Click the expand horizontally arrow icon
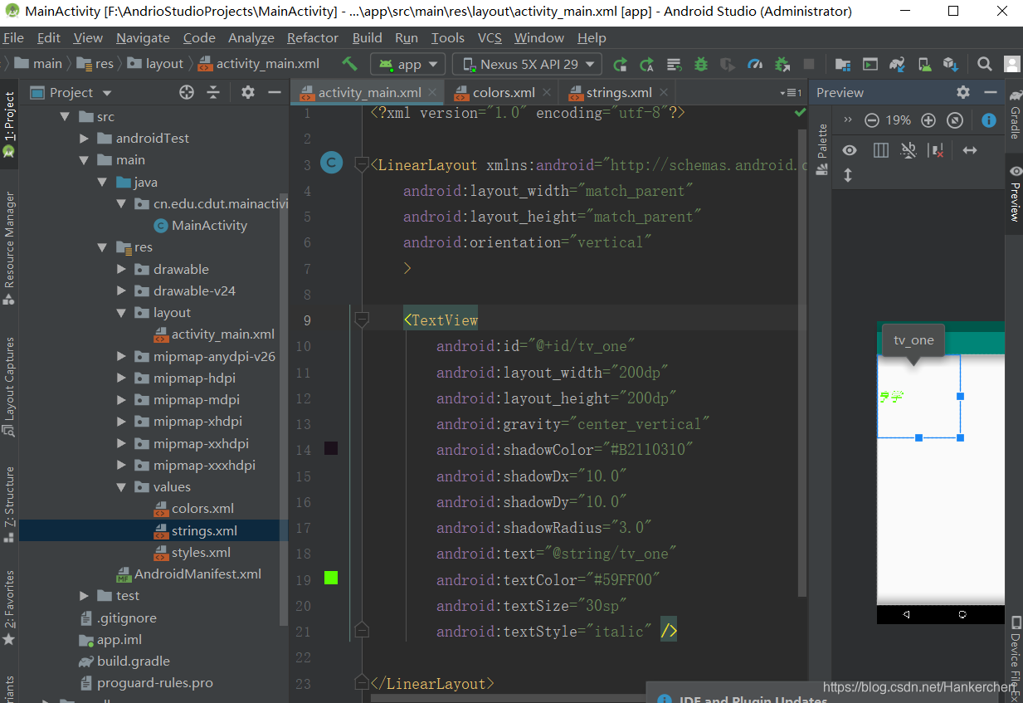 tap(969, 150)
